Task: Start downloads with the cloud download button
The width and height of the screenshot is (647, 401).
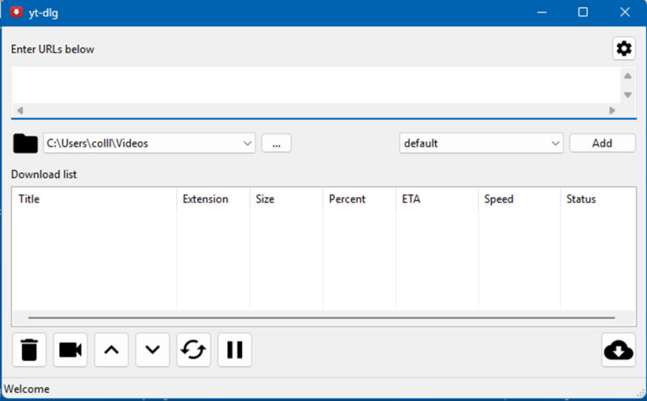Action: (618, 350)
